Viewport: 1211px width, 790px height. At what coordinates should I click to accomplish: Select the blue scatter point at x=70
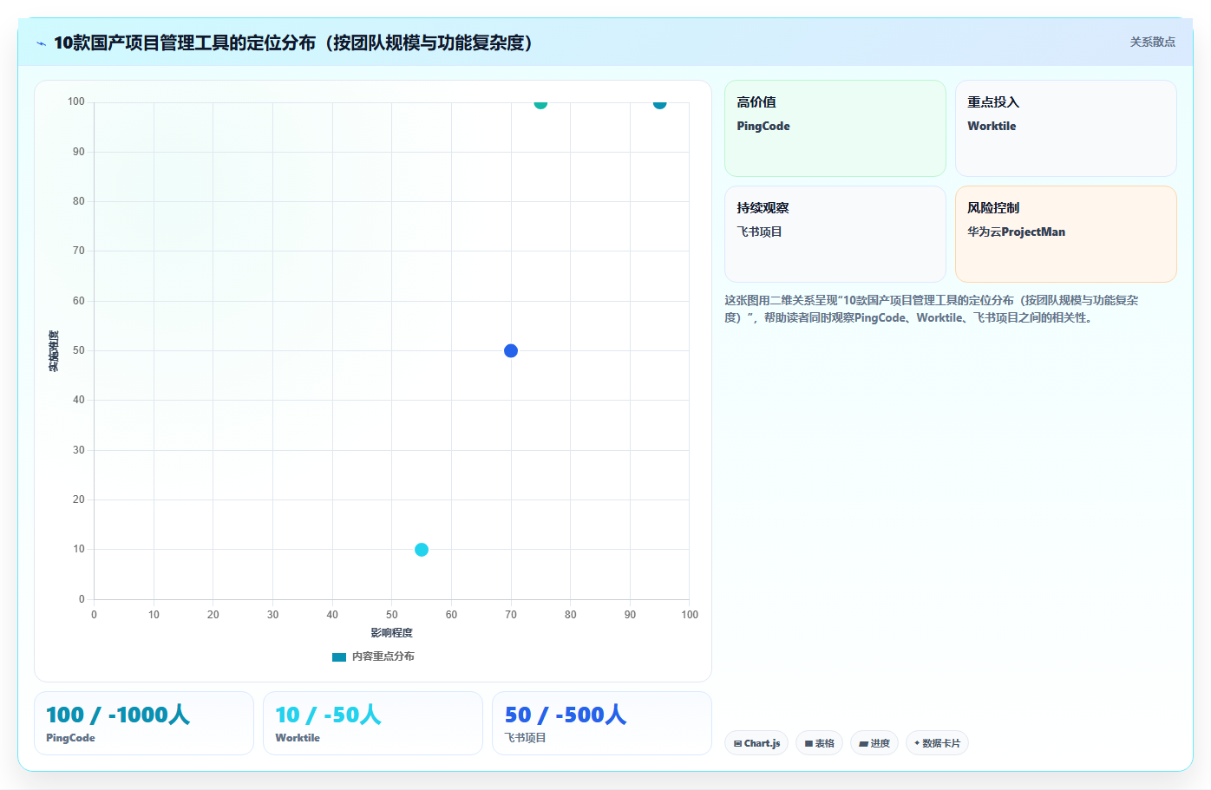[511, 350]
